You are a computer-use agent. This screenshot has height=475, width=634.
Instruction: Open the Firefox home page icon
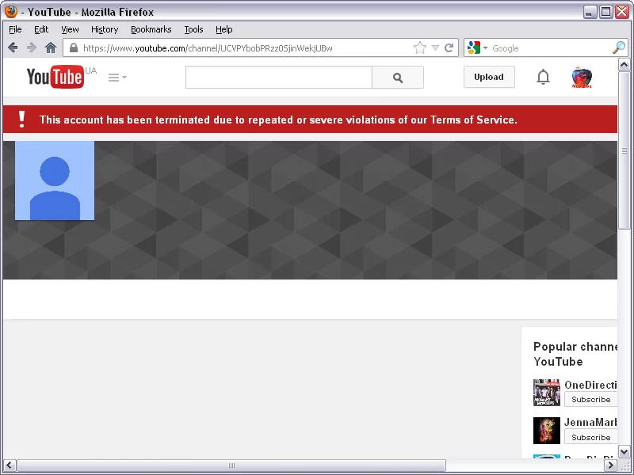(51, 47)
